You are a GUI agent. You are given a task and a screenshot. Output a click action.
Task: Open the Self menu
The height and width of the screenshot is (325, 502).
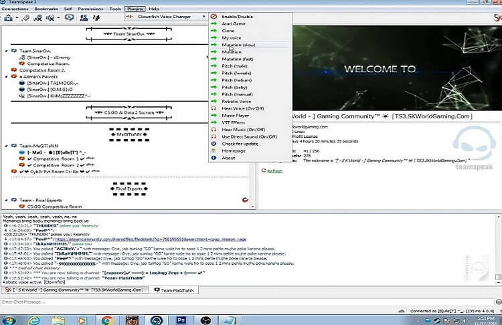[x=68, y=9]
